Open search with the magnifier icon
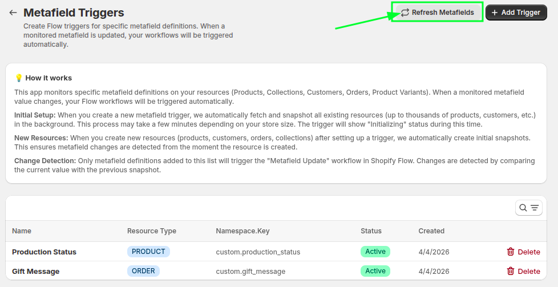This screenshot has width=558, height=287. tap(523, 208)
